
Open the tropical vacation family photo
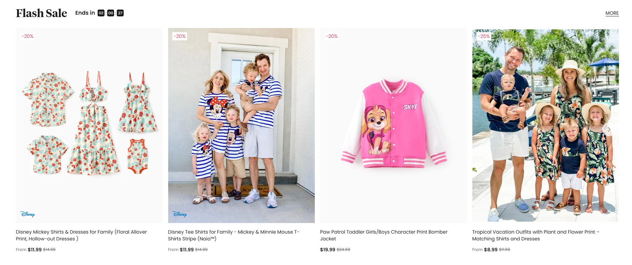(x=545, y=125)
